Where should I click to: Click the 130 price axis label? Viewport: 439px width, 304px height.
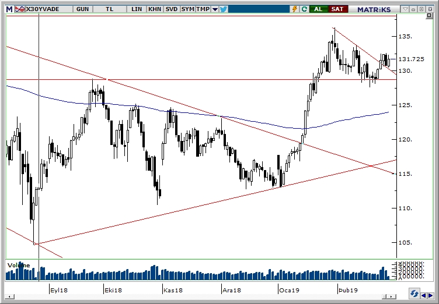click(405, 71)
